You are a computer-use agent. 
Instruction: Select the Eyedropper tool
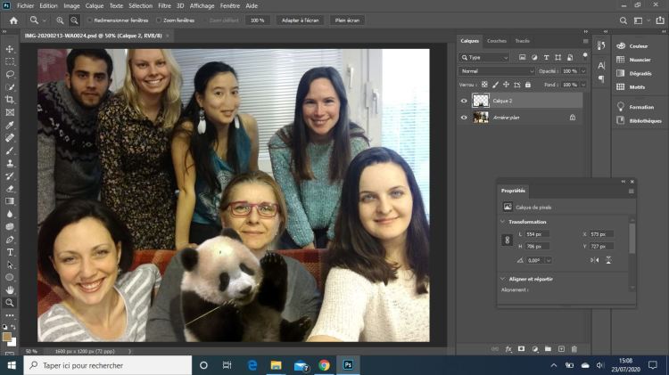point(10,126)
